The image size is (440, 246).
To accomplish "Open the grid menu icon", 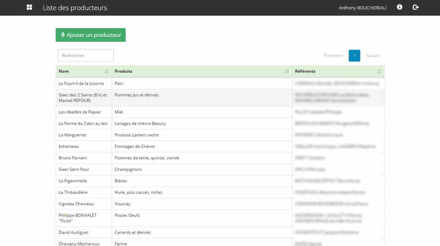I will click(29, 8).
